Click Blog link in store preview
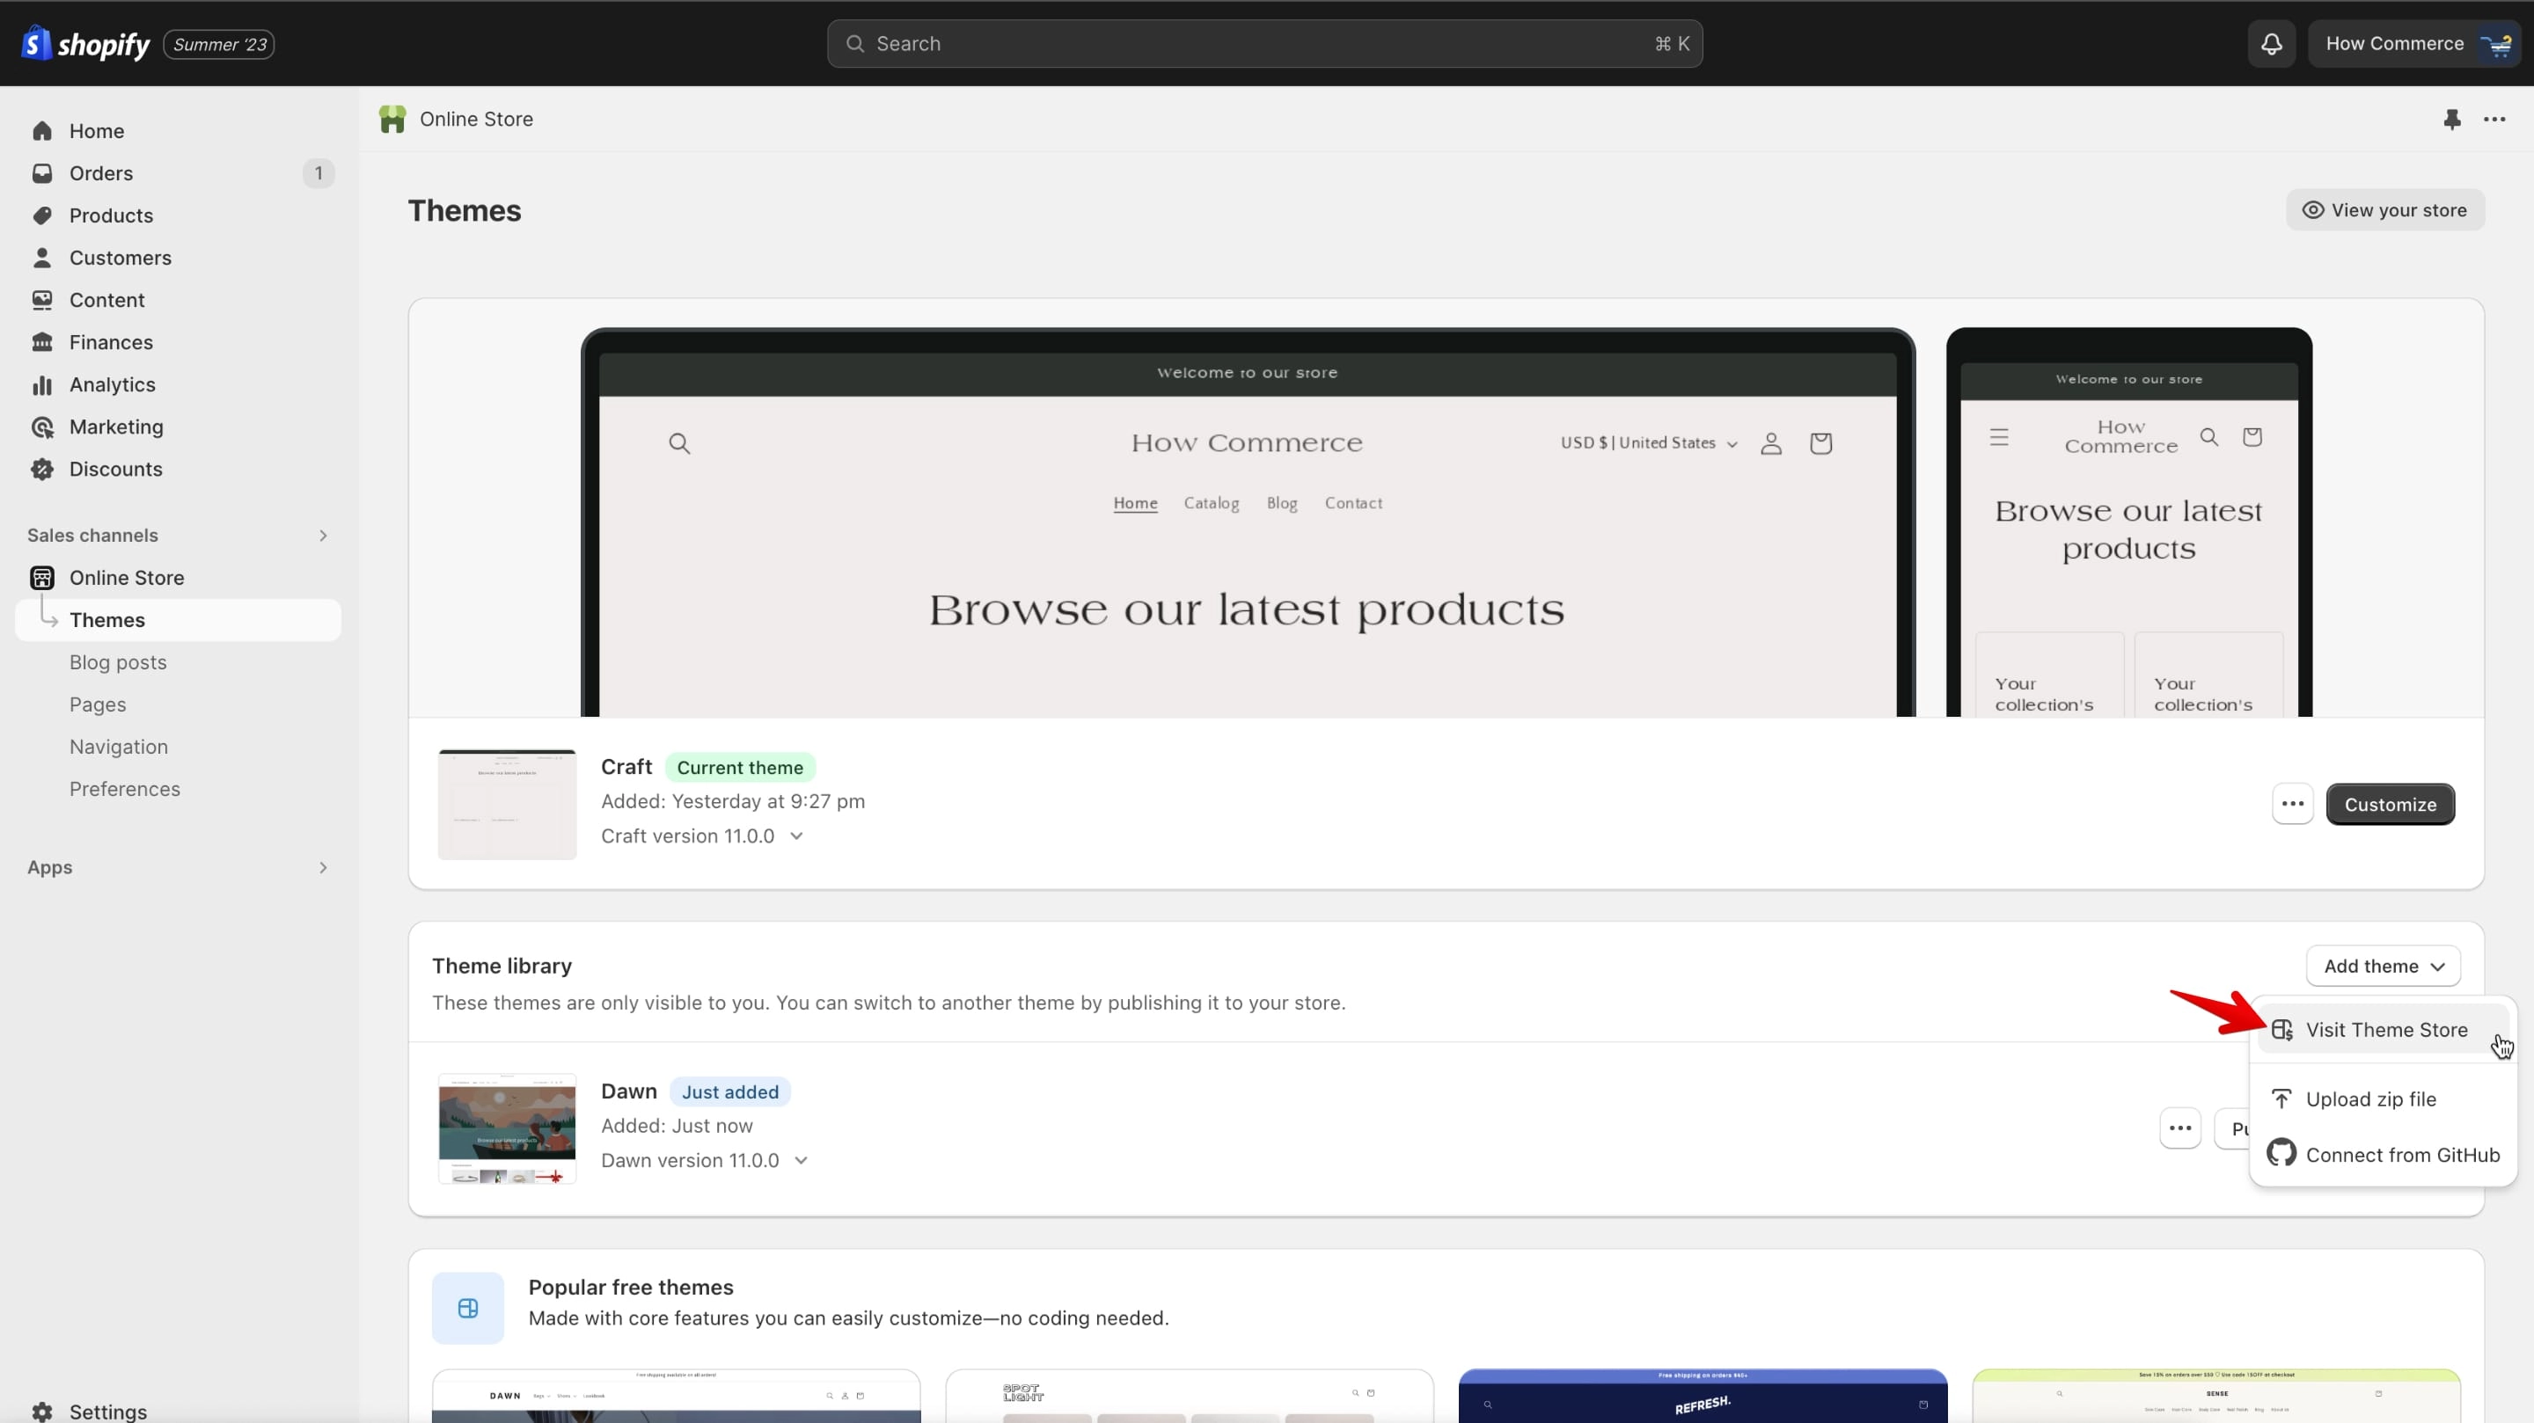Screen dimensions: 2534x1423 coord(1282,502)
